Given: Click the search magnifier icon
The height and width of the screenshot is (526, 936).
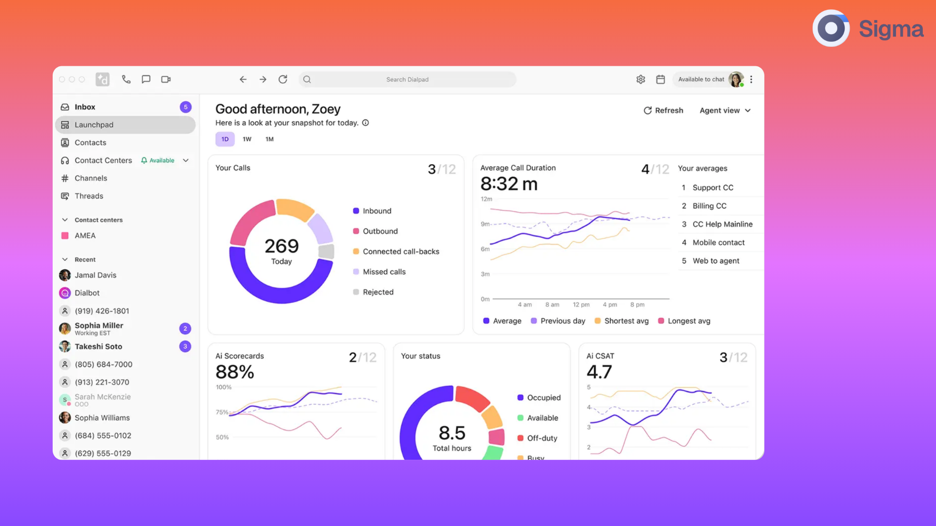Looking at the screenshot, I should click(x=307, y=79).
